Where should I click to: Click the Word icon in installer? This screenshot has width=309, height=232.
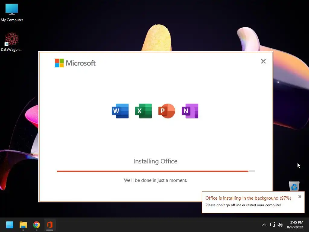coord(120,111)
